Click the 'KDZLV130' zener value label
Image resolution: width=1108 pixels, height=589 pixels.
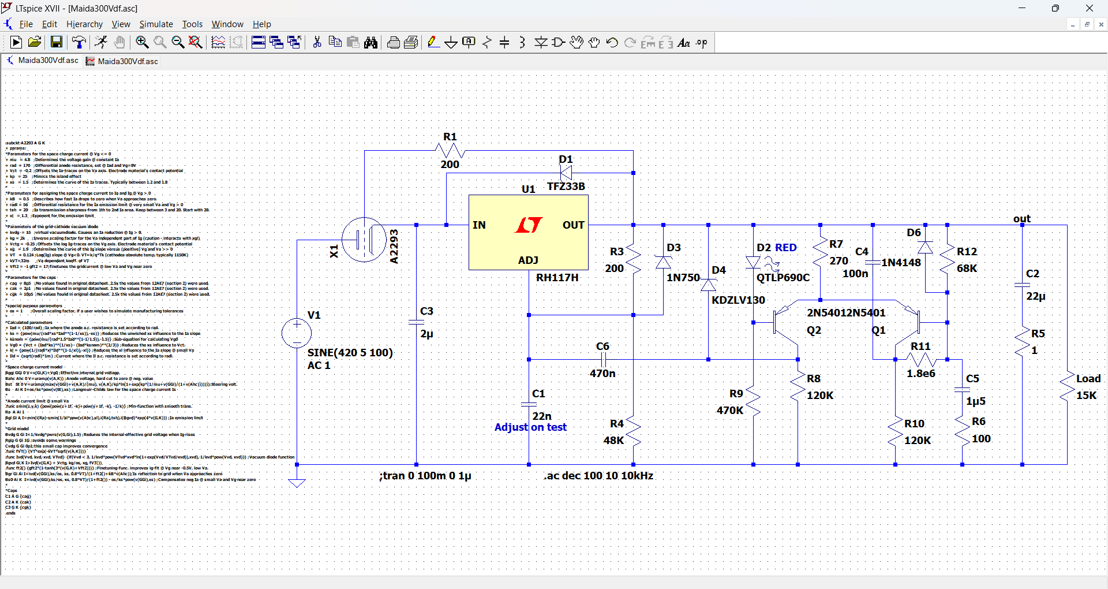738,300
